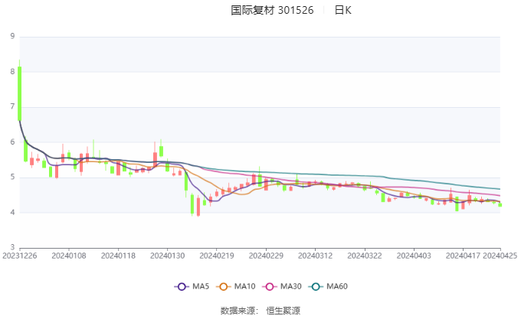Click the x-axis date 20240417

coord(464,256)
